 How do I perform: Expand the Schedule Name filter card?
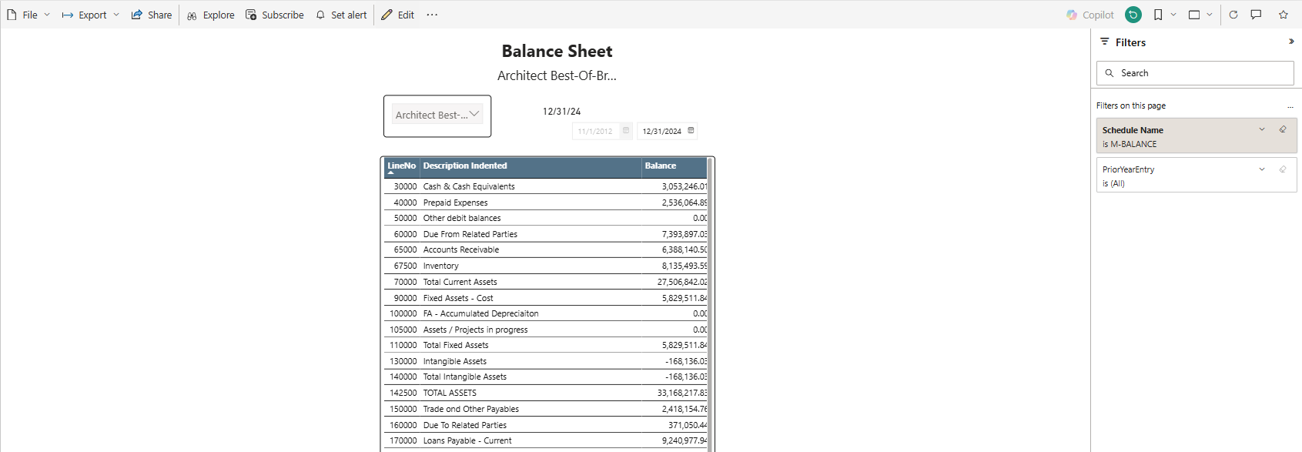(1262, 129)
